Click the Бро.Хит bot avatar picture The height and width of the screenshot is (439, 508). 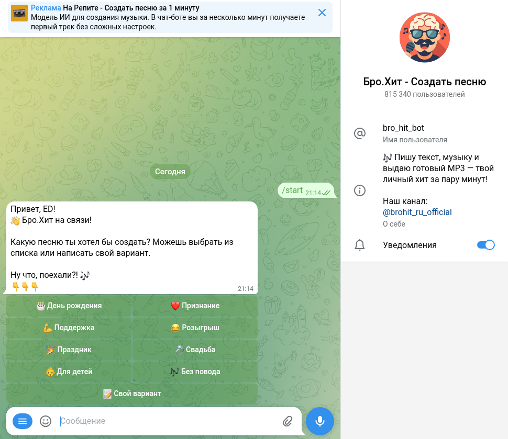click(x=424, y=37)
